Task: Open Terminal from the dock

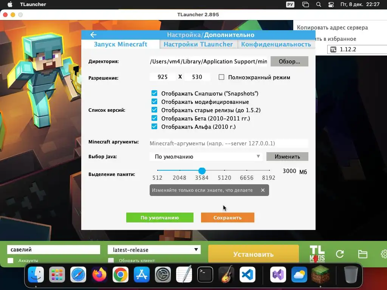Action: [x=205, y=275]
